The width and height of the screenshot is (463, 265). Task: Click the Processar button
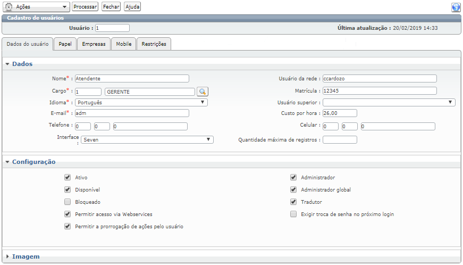(x=85, y=6)
